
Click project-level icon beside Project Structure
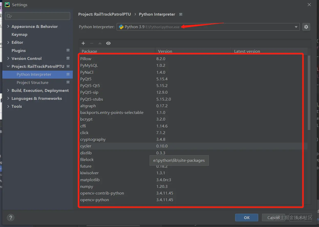68,82
